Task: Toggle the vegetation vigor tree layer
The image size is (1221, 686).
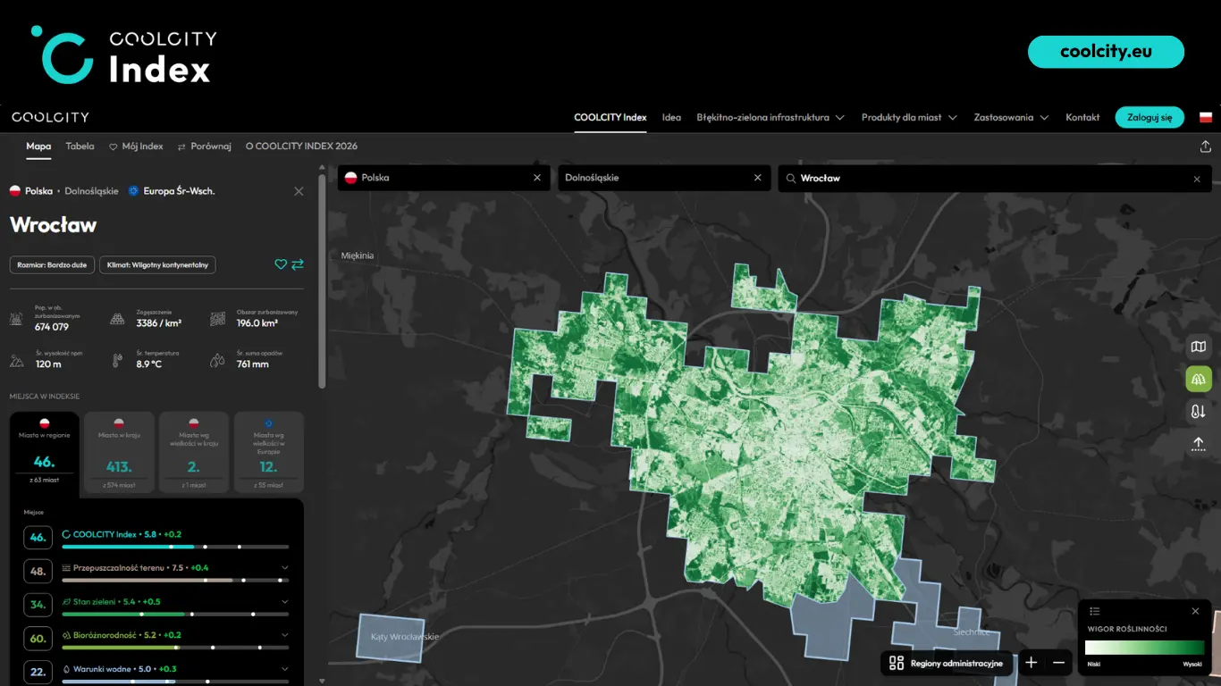Action: click(x=1198, y=380)
